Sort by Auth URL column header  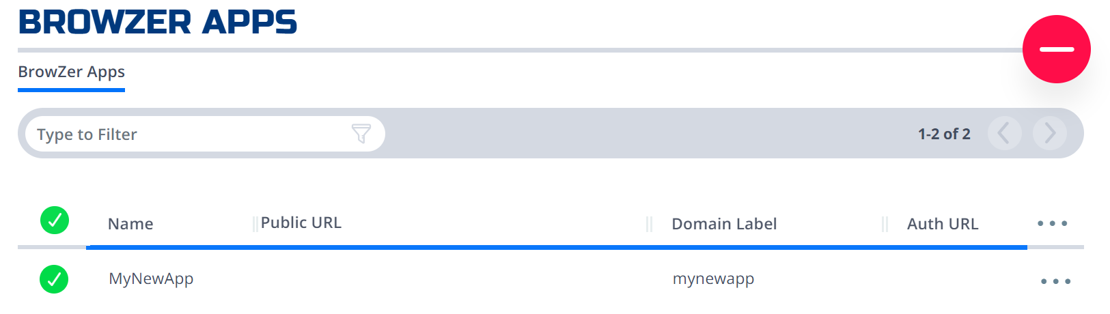coord(943,224)
